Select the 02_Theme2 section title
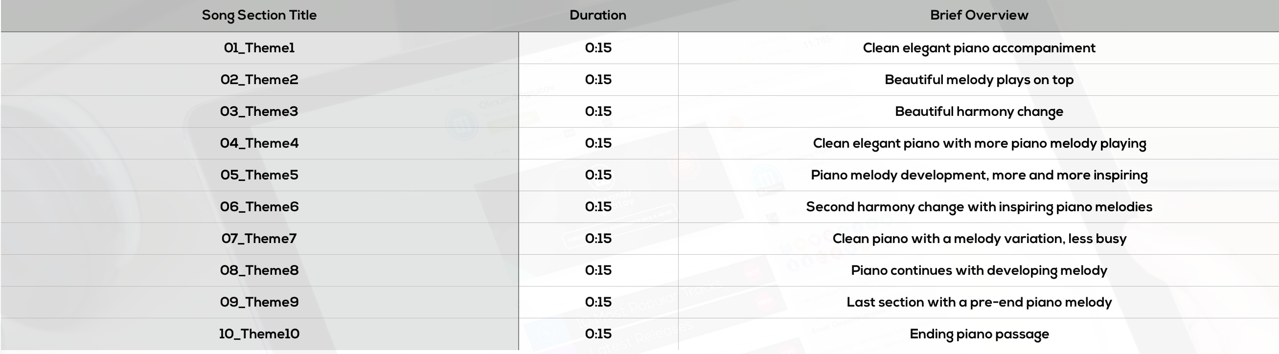1279x354 pixels. click(x=259, y=79)
